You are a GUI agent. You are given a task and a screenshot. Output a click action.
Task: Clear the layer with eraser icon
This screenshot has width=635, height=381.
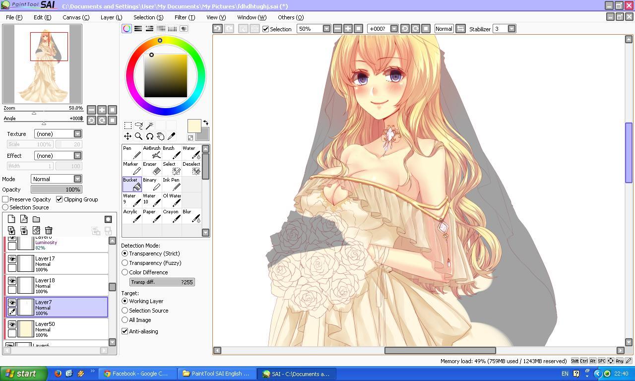[x=36, y=230]
